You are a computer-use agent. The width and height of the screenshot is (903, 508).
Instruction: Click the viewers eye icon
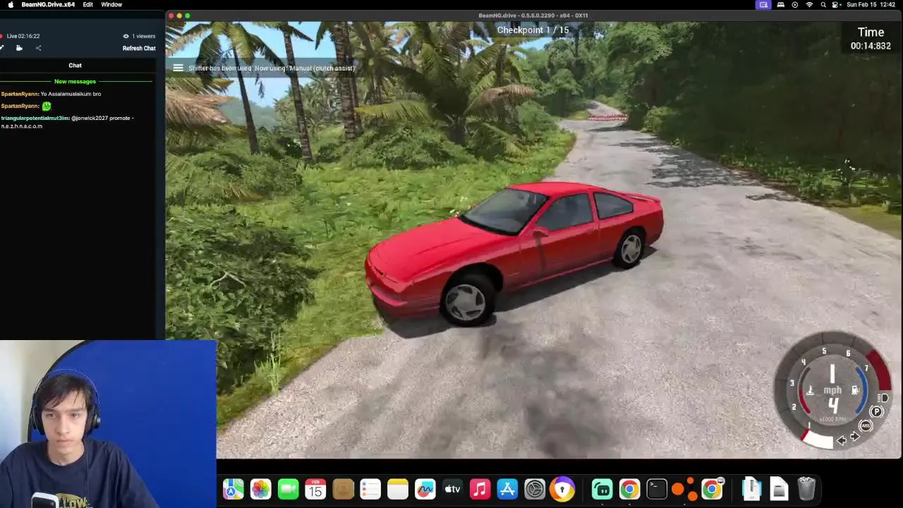pos(126,36)
